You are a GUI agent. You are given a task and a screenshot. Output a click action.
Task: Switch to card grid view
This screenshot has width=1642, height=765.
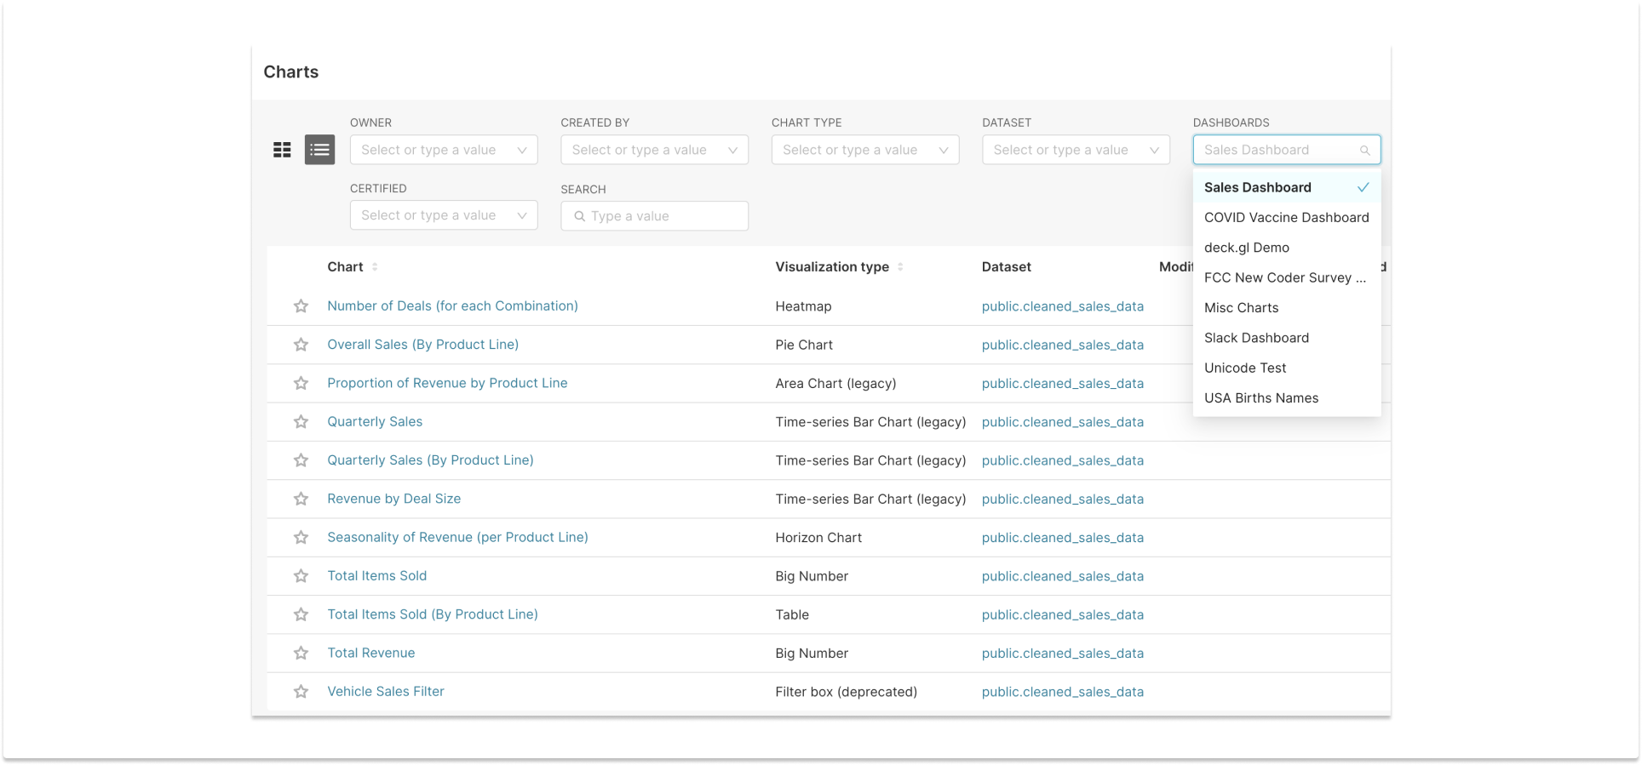pyautogui.click(x=282, y=150)
